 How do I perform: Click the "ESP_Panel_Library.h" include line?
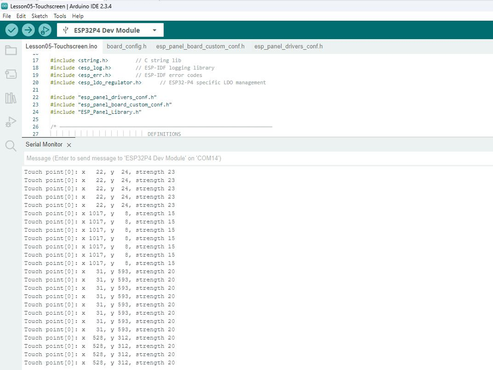click(x=96, y=112)
